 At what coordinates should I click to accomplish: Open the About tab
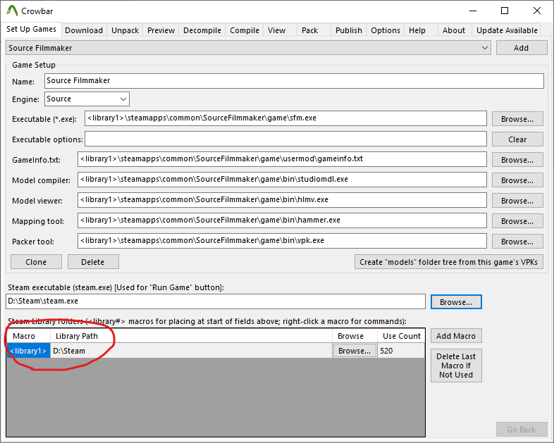tap(454, 30)
